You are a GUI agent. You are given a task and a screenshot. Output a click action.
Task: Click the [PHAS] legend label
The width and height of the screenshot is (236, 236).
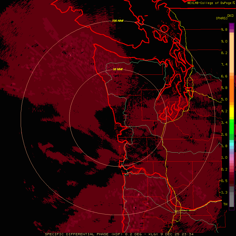[222, 18]
